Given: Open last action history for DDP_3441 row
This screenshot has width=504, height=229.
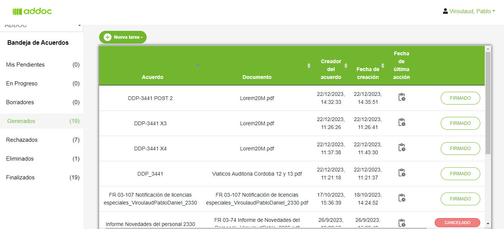Looking at the screenshot, I should click(x=401, y=173).
